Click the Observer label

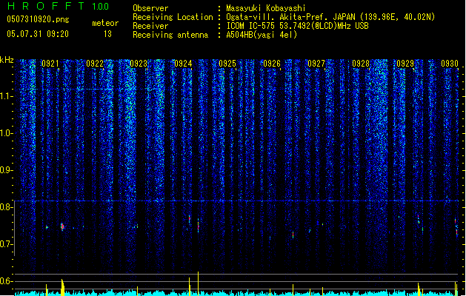pos(150,8)
